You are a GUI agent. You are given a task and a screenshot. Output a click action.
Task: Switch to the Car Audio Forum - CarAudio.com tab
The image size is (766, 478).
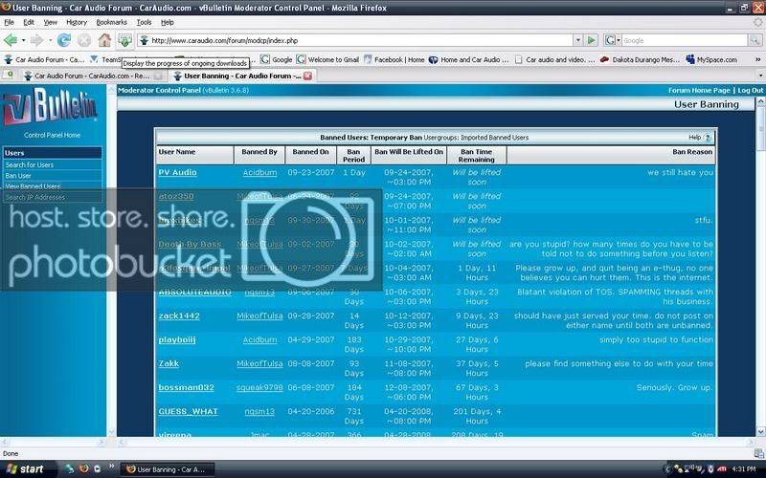(92, 76)
